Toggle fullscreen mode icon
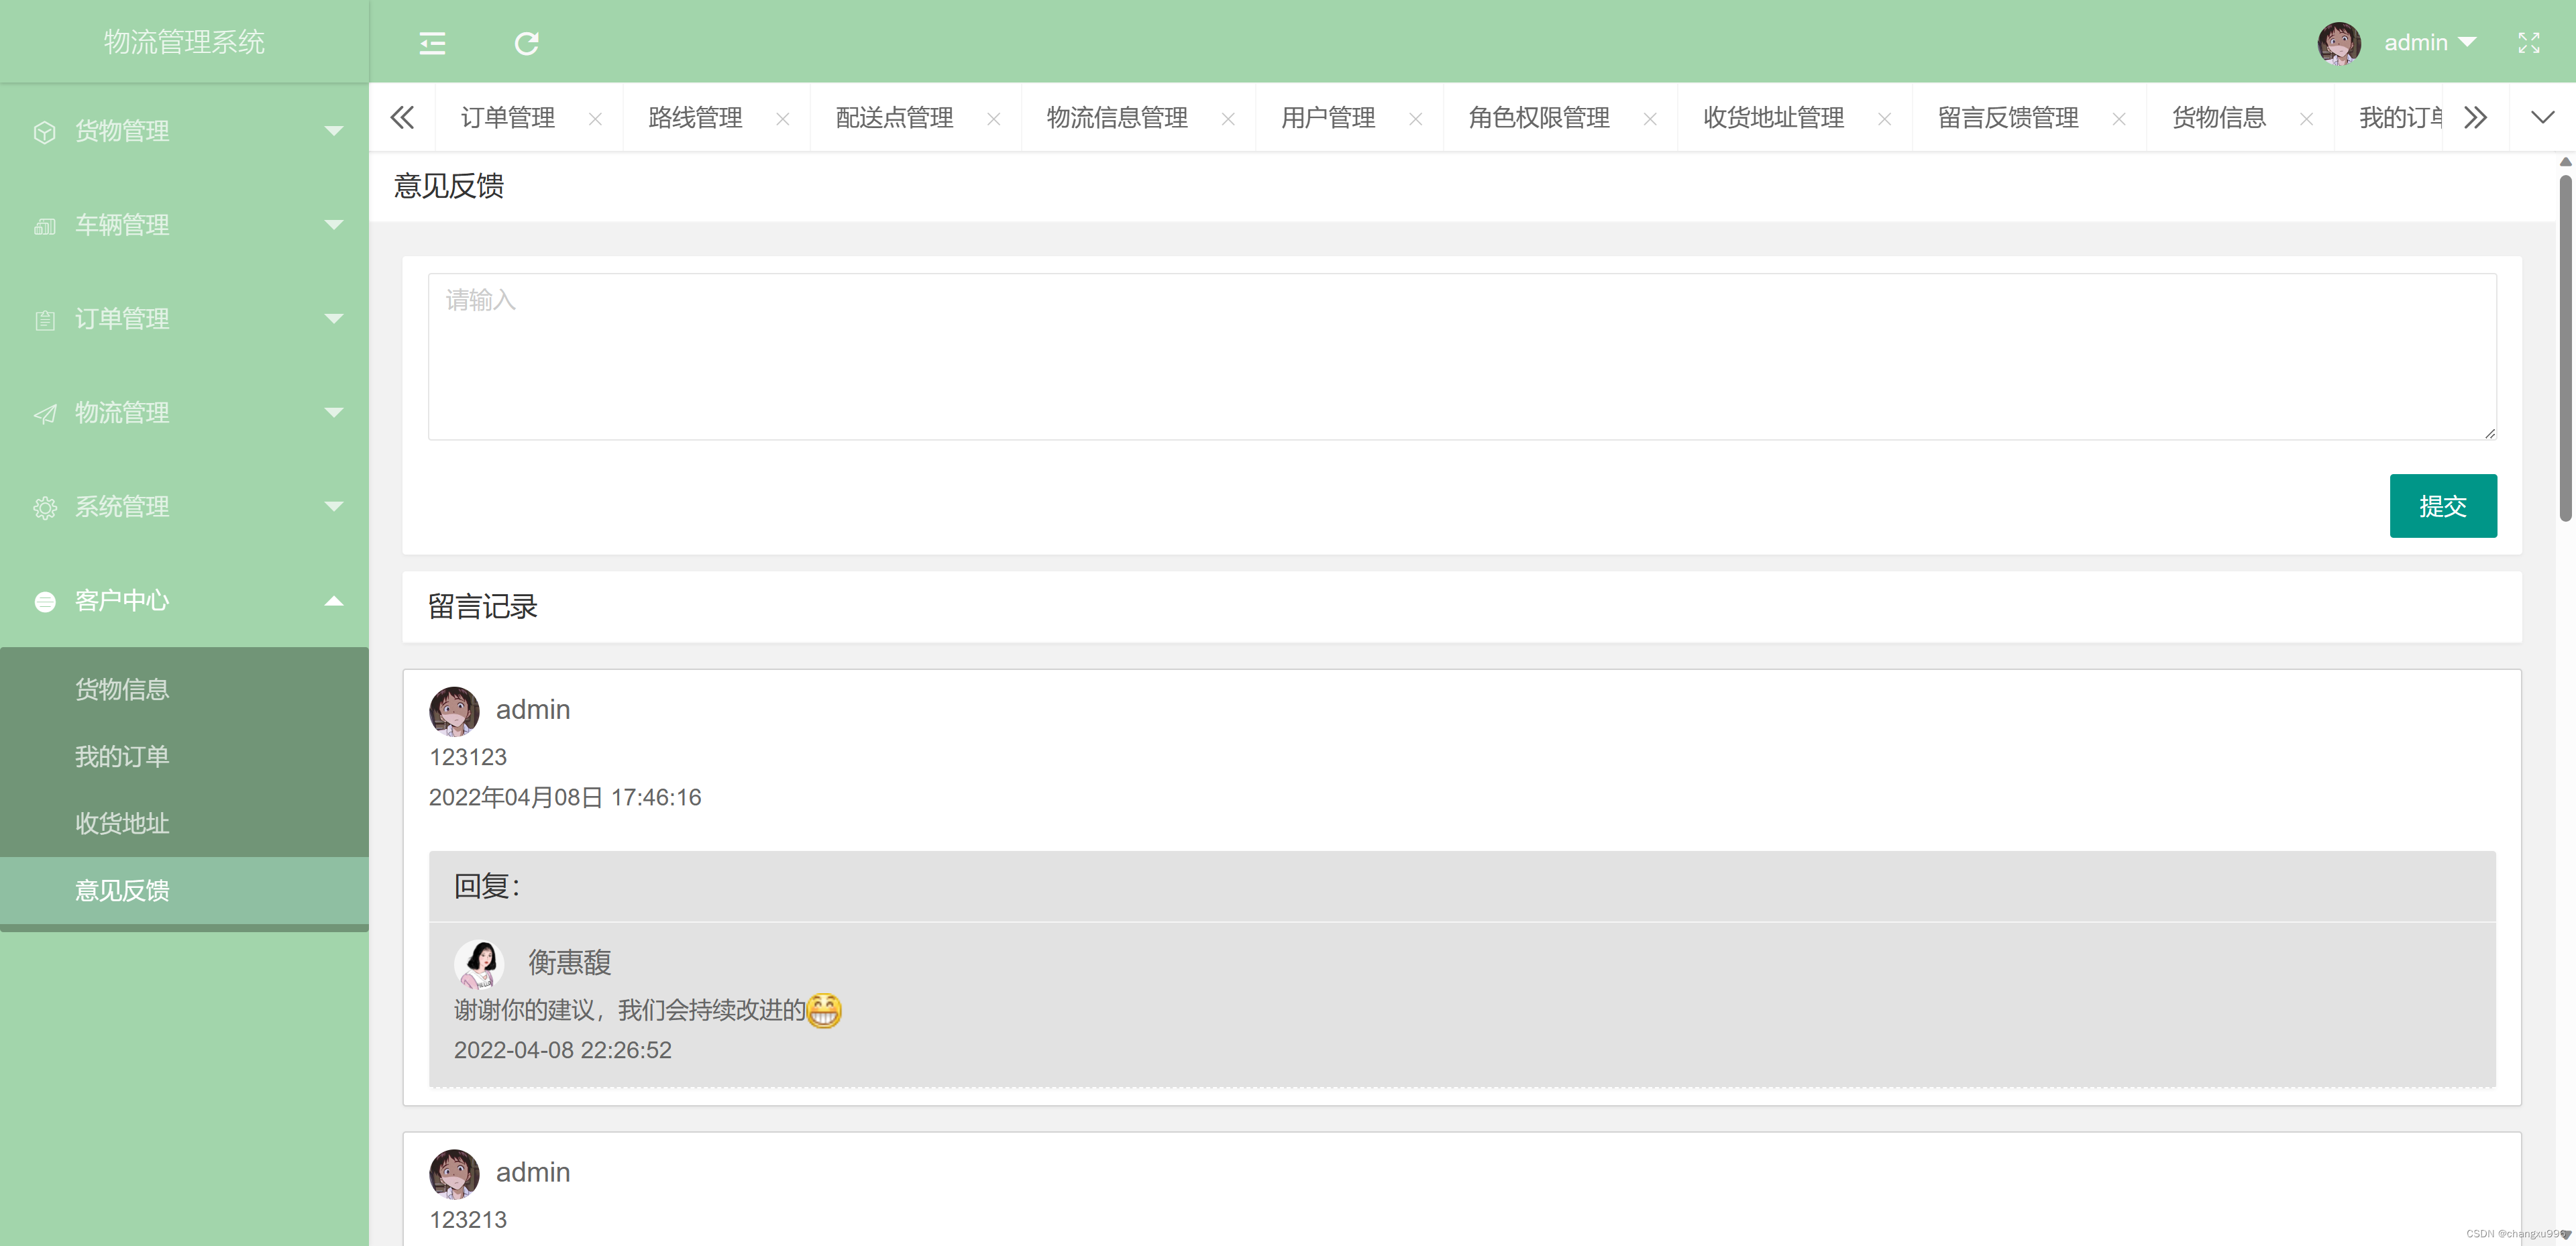The width and height of the screenshot is (2576, 1246). (2528, 43)
